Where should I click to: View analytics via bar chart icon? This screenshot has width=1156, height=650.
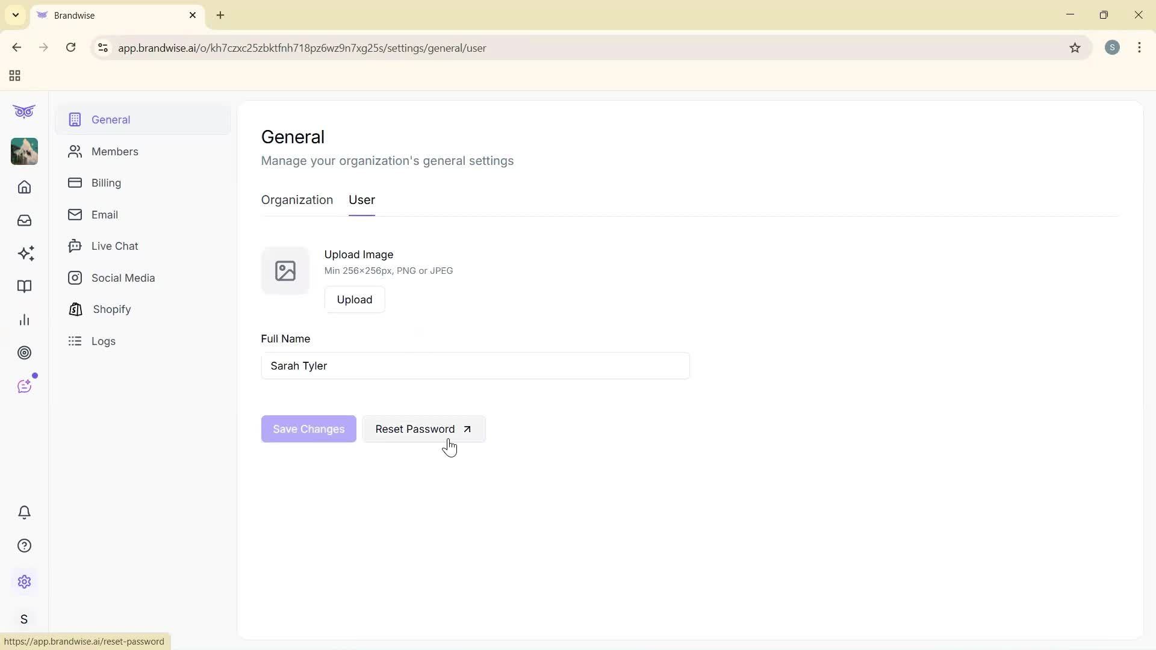24,320
